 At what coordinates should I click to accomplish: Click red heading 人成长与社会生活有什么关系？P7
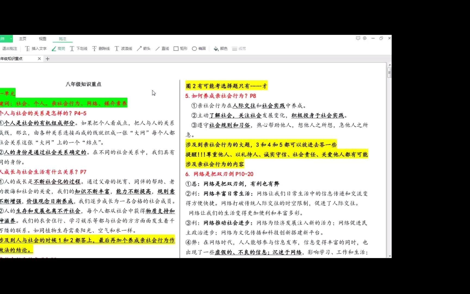pos(43,172)
